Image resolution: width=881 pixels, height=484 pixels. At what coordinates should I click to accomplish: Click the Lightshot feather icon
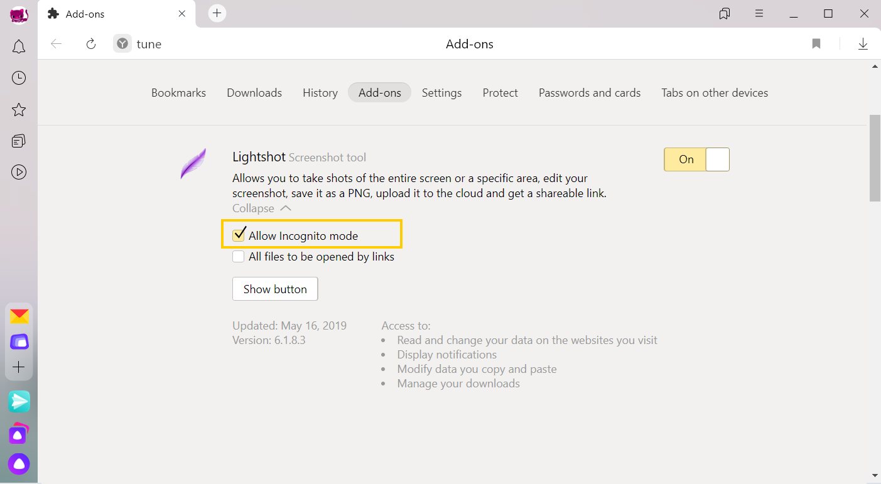point(193,164)
